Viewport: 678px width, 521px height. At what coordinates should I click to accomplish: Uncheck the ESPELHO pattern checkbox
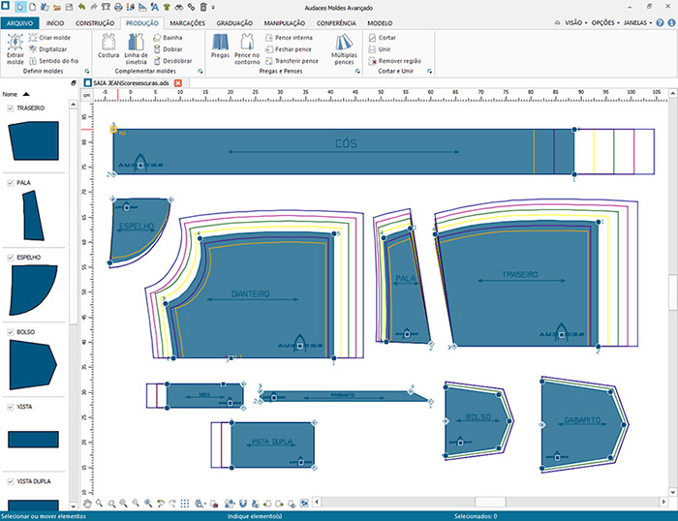click(11, 258)
